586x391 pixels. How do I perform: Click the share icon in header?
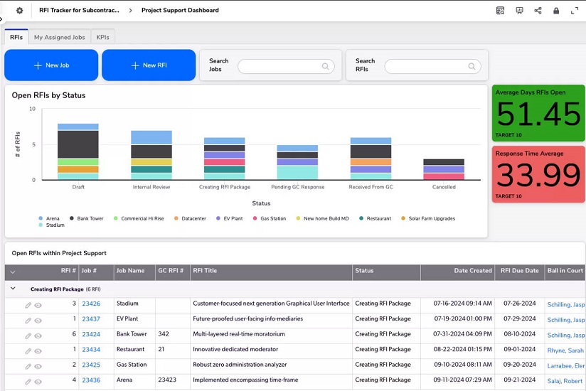pyautogui.click(x=538, y=11)
